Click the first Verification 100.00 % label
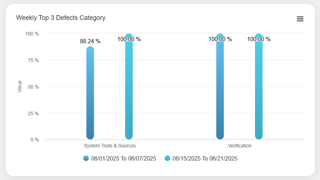Image resolution: width=320 pixels, height=180 pixels. click(x=220, y=39)
